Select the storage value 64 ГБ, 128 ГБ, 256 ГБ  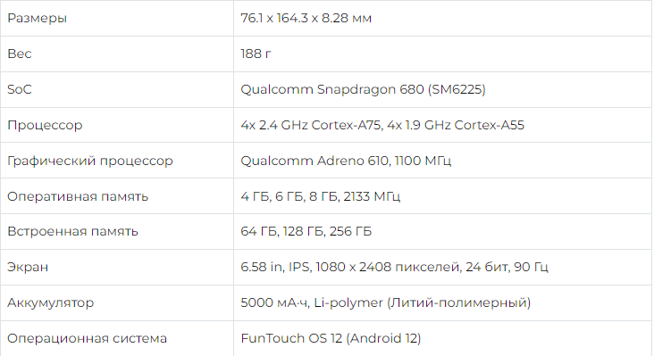pyautogui.click(x=306, y=231)
